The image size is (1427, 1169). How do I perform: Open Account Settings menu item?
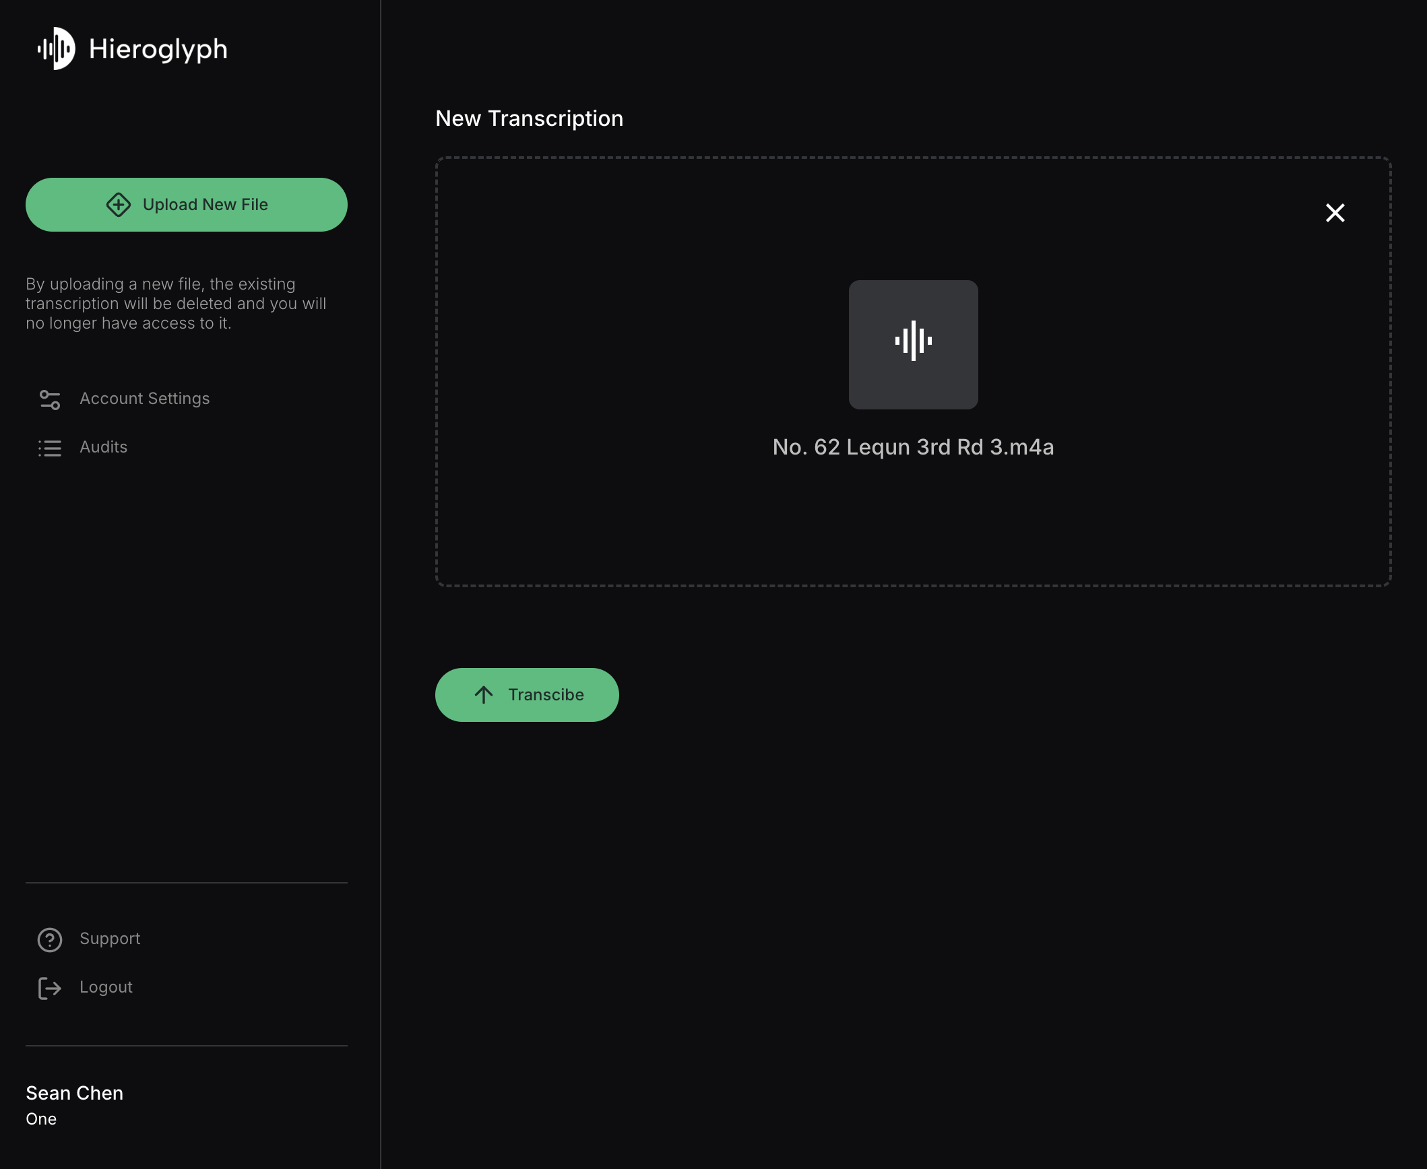point(144,399)
